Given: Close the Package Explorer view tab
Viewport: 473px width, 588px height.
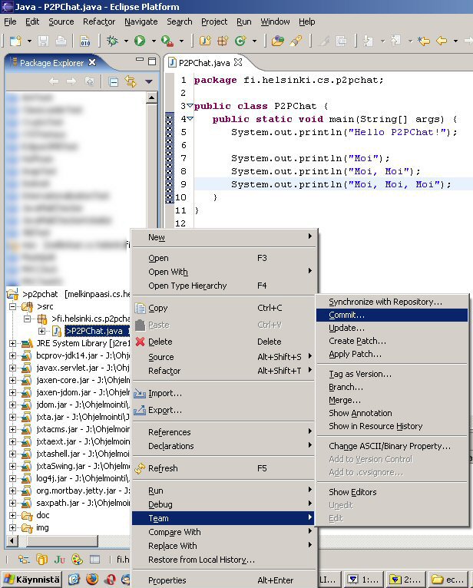Looking at the screenshot, I should tap(92, 62).
